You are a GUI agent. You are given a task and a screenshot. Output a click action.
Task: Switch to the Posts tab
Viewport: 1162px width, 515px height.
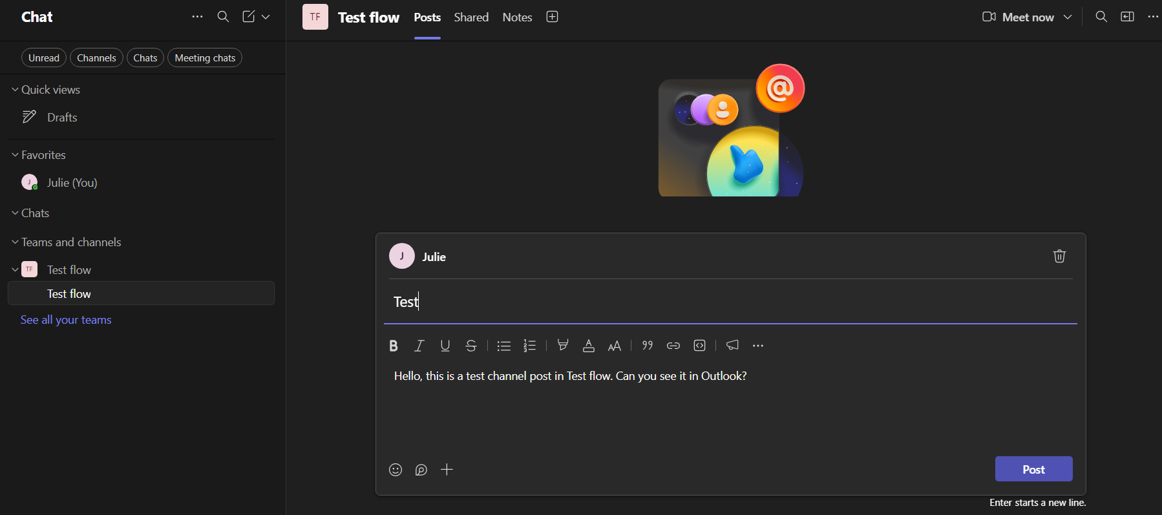pyautogui.click(x=427, y=17)
